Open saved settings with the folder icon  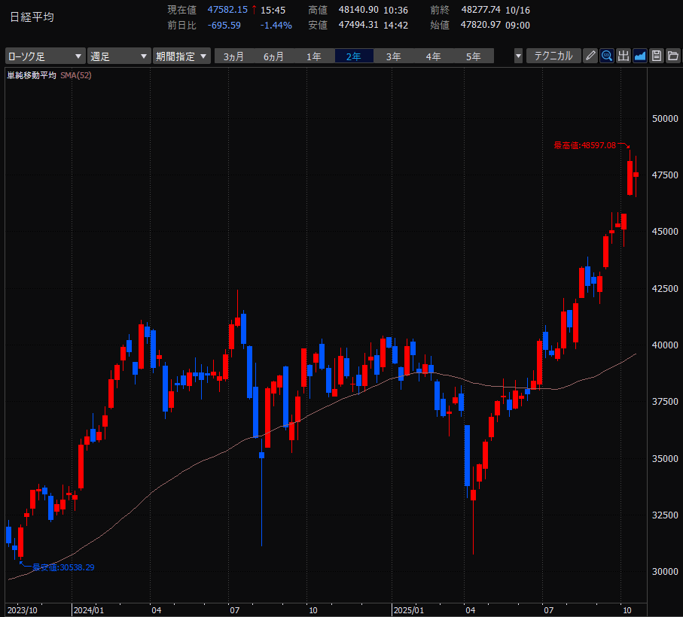[673, 56]
